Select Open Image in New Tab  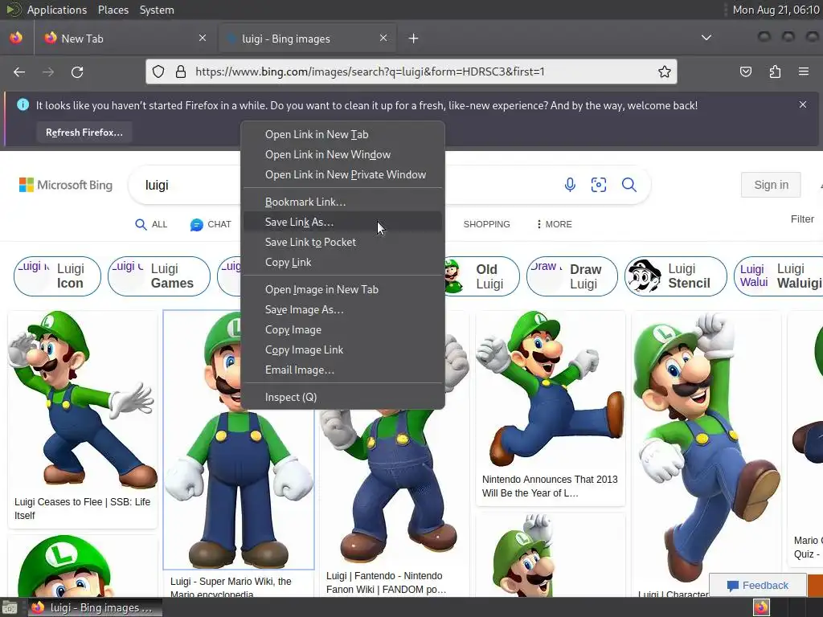click(342, 289)
